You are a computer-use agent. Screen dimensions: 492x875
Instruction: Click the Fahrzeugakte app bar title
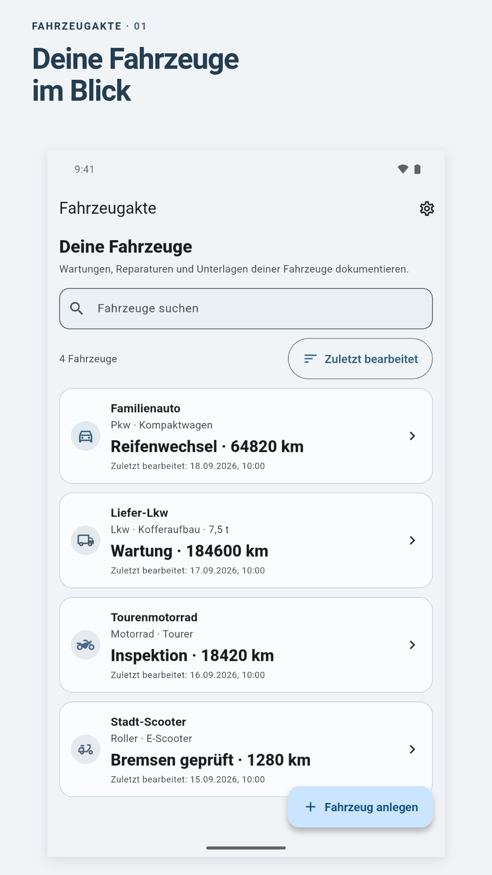[108, 208]
